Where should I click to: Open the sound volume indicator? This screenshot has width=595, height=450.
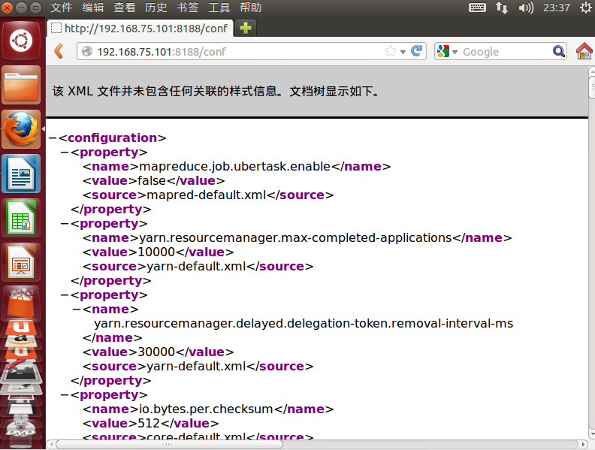(x=526, y=8)
